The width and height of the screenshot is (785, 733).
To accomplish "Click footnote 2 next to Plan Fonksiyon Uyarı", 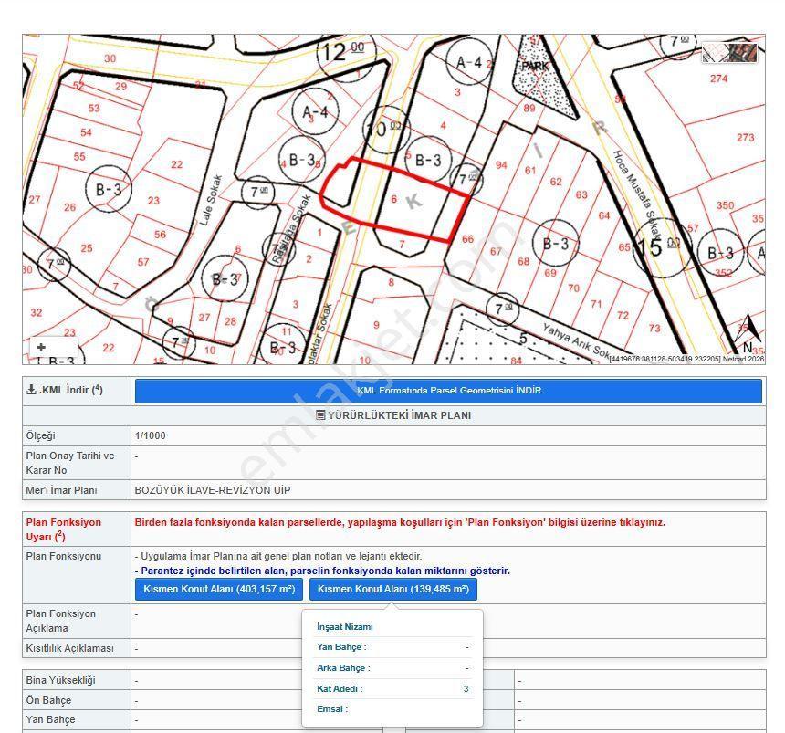I will click(60, 535).
